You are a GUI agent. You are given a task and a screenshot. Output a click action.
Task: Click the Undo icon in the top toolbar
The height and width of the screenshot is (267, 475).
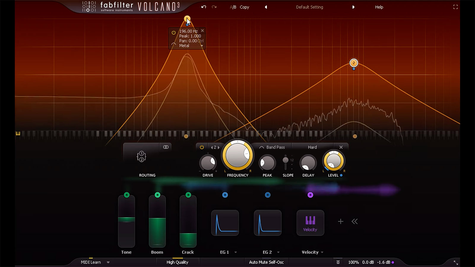click(x=204, y=7)
